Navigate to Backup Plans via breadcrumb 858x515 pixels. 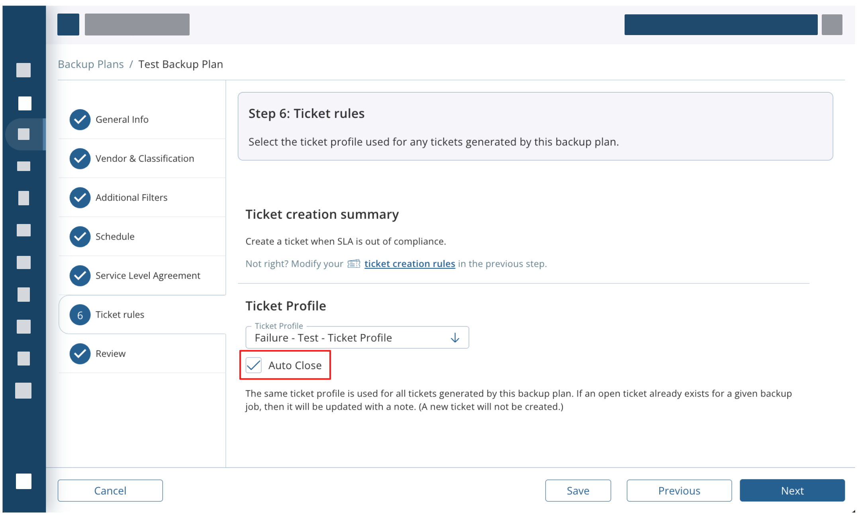pos(91,64)
